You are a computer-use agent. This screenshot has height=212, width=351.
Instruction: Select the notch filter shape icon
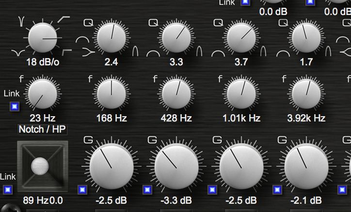tap(21, 21)
